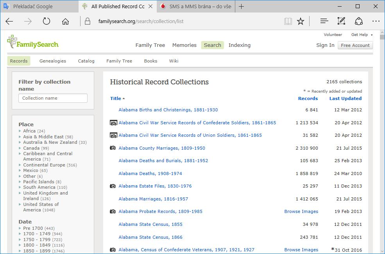Viewport: 385px width, 254px height.
Task: Sort collections by Title column
Action: click(117, 98)
